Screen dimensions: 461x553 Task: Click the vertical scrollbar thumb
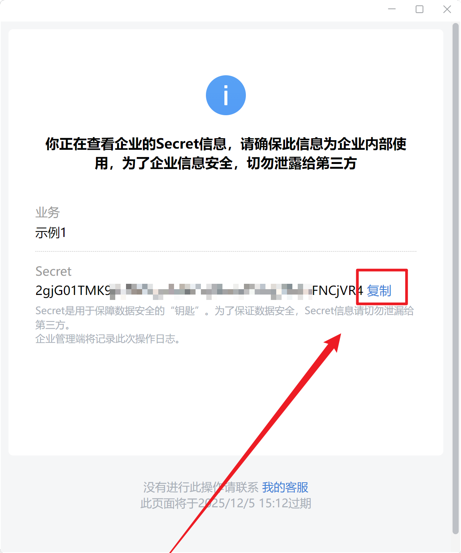tap(456, 278)
